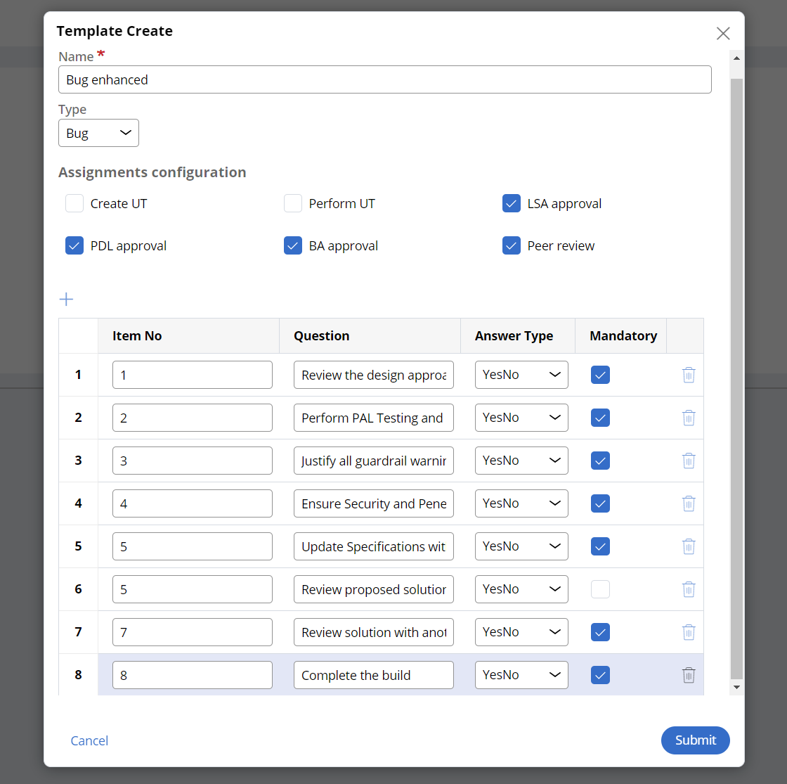The height and width of the screenshot is (784, 787).
Task: Close the Template Create dialog
Action: [723, 33]
